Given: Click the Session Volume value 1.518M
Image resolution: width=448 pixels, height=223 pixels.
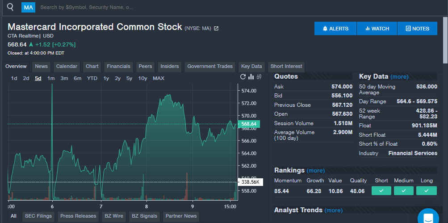Looking at the screenshot, I should pos(343,123).
